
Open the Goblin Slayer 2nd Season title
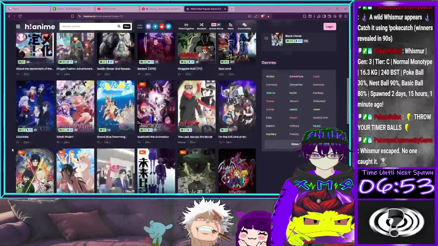click(x=114, y=69)
